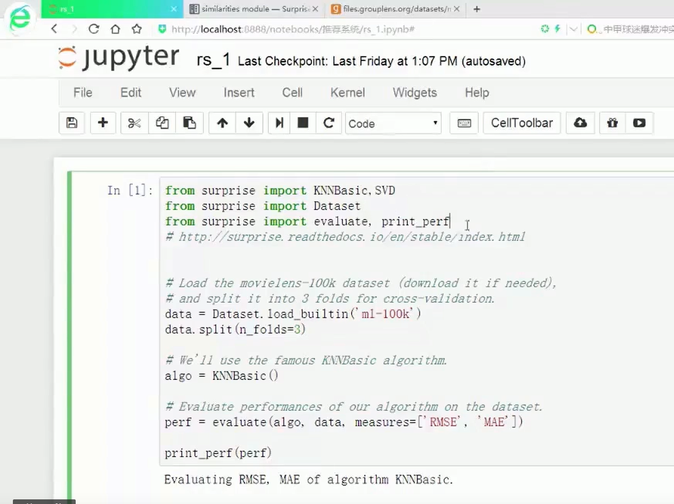Click the Jupyter logo
Screen dimensions: 674x504
coord(118,58)
